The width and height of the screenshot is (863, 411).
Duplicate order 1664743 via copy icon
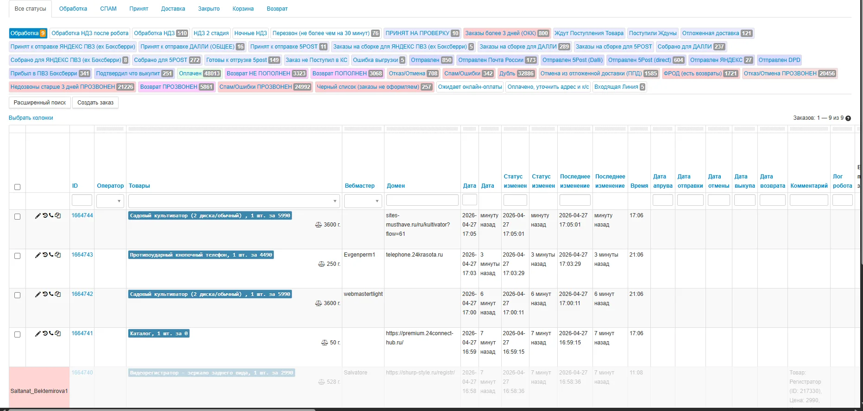pyautogui.click(x=58, y=255)
